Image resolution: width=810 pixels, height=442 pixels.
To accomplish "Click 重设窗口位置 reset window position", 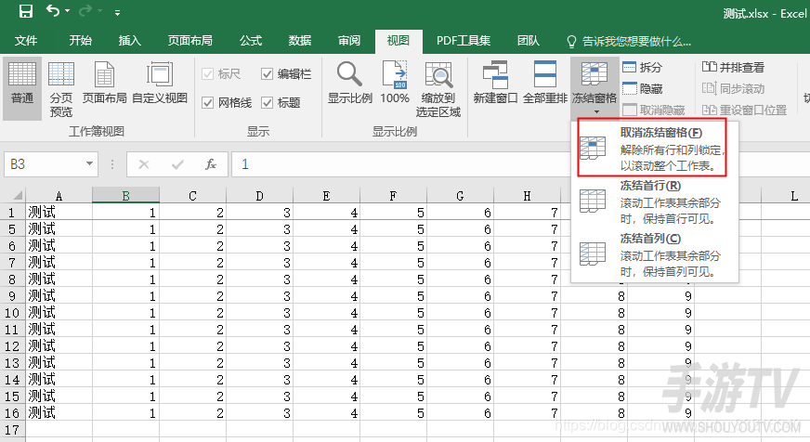I will (744, 110).
